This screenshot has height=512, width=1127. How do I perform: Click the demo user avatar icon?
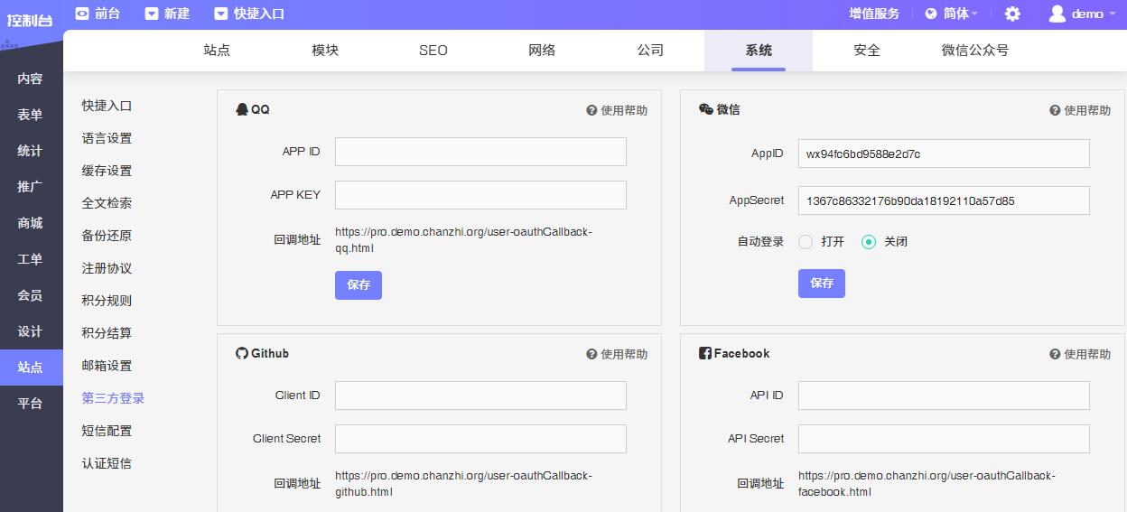pos(1057,14)
